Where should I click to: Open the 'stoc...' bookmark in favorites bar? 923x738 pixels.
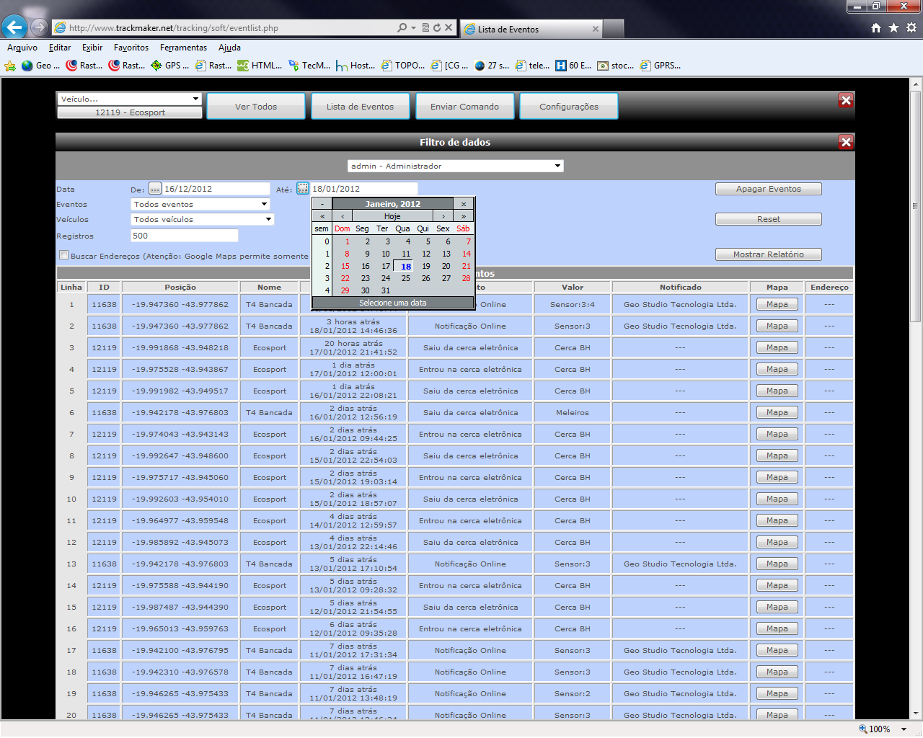(616, 66)
